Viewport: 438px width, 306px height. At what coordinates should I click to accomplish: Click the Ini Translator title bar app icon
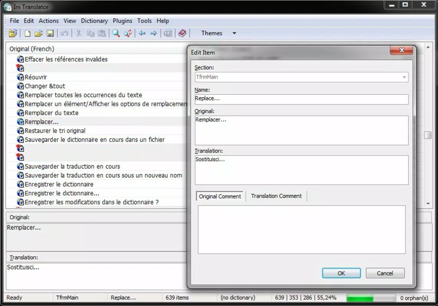click(x=8, y=7)
